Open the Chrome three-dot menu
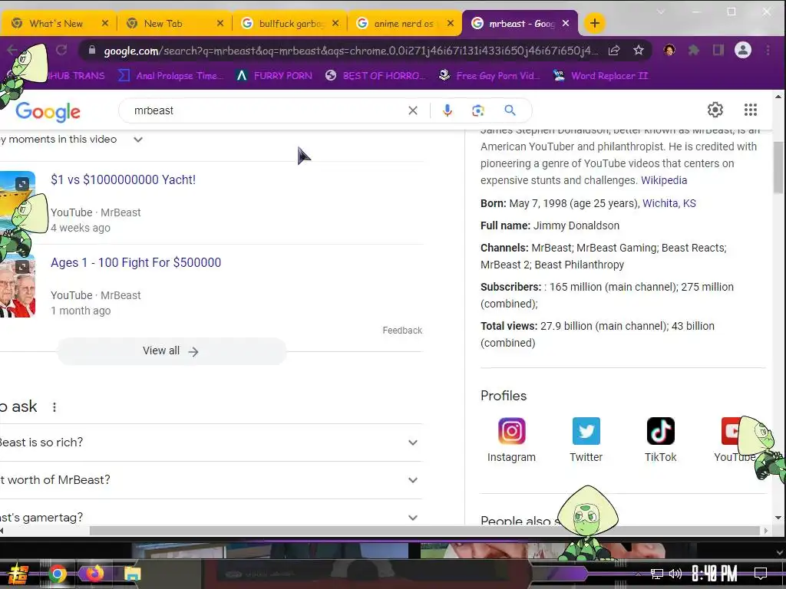 tap(768, 50)
